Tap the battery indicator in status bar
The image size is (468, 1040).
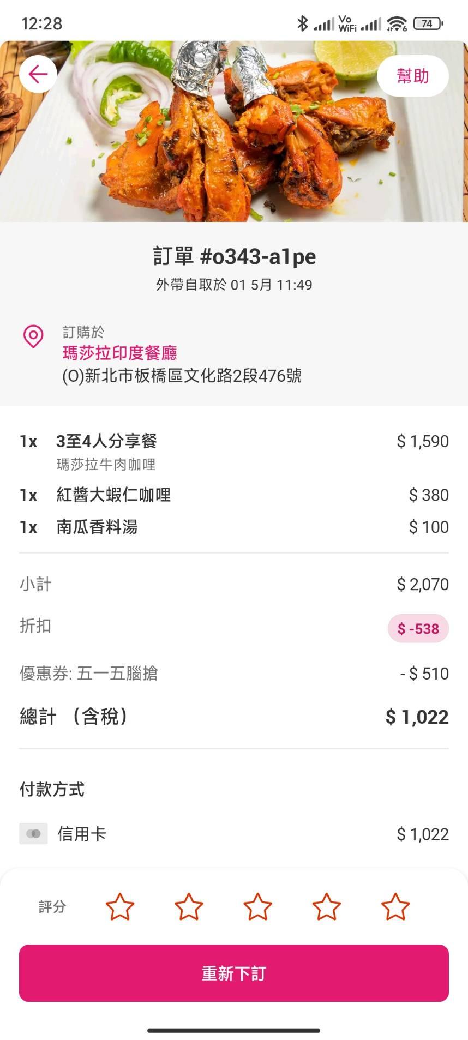428,23
